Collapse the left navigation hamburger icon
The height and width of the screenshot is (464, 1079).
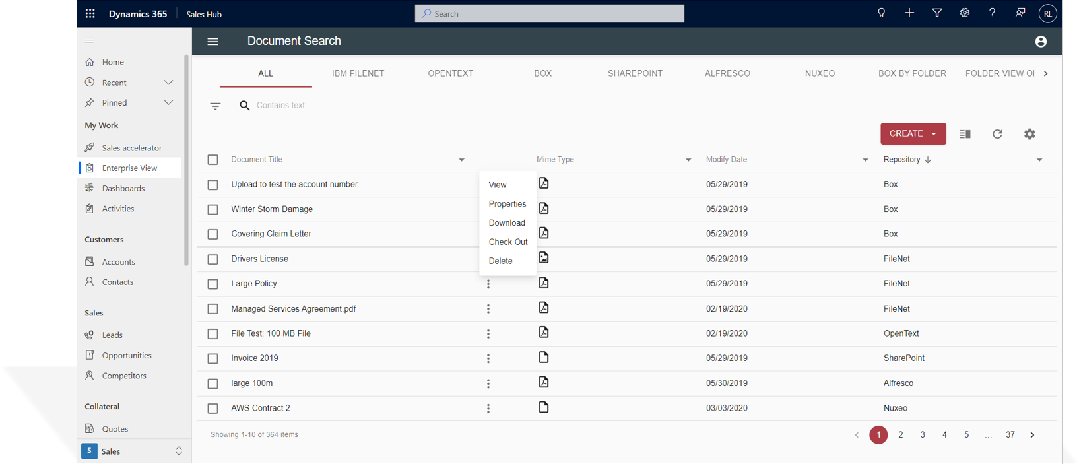pyautogui.click(x=89, y=40)
